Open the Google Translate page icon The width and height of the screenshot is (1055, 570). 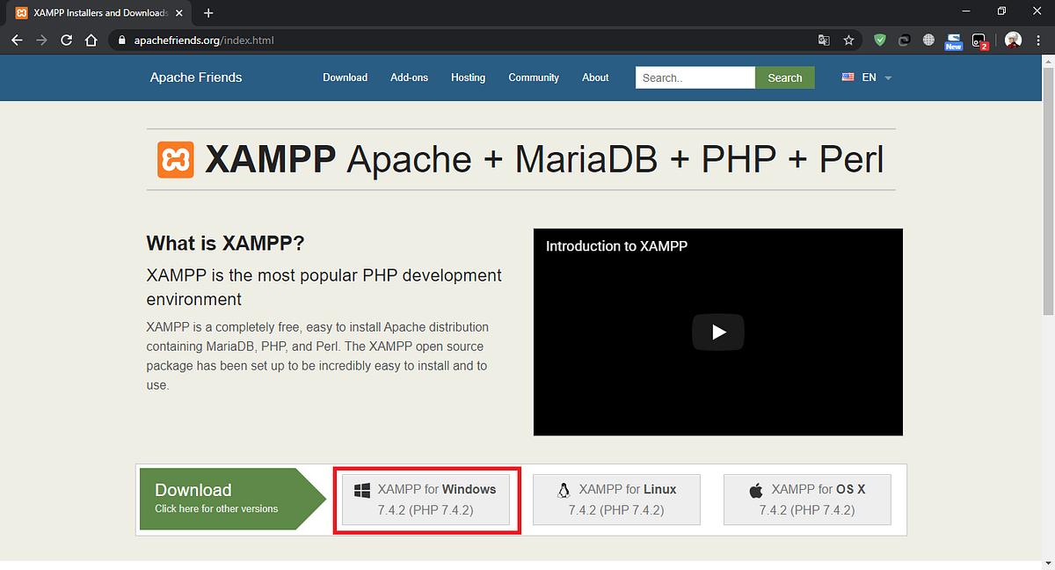[824, 40]
